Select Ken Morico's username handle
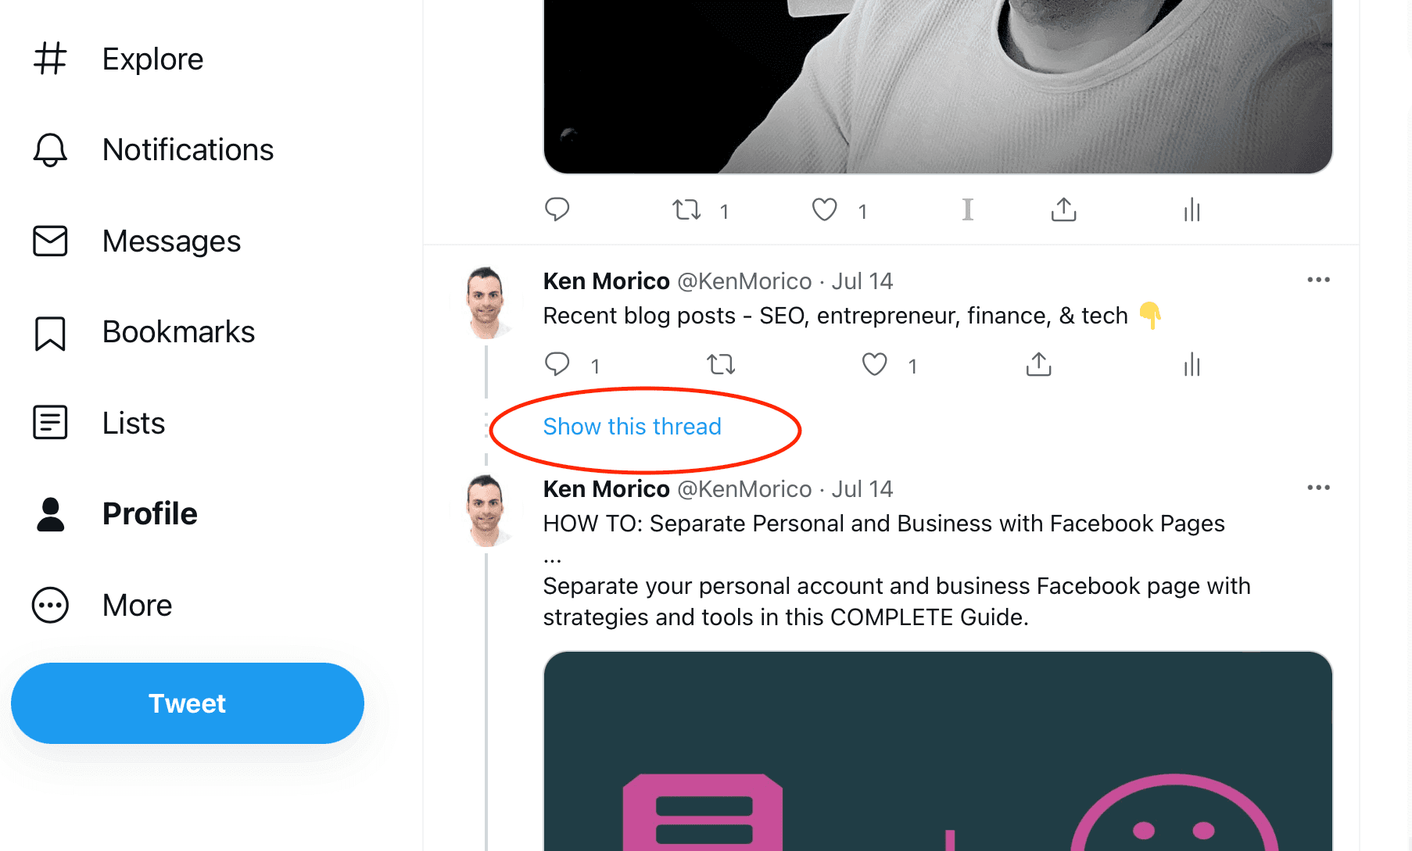 click(744, 281)
